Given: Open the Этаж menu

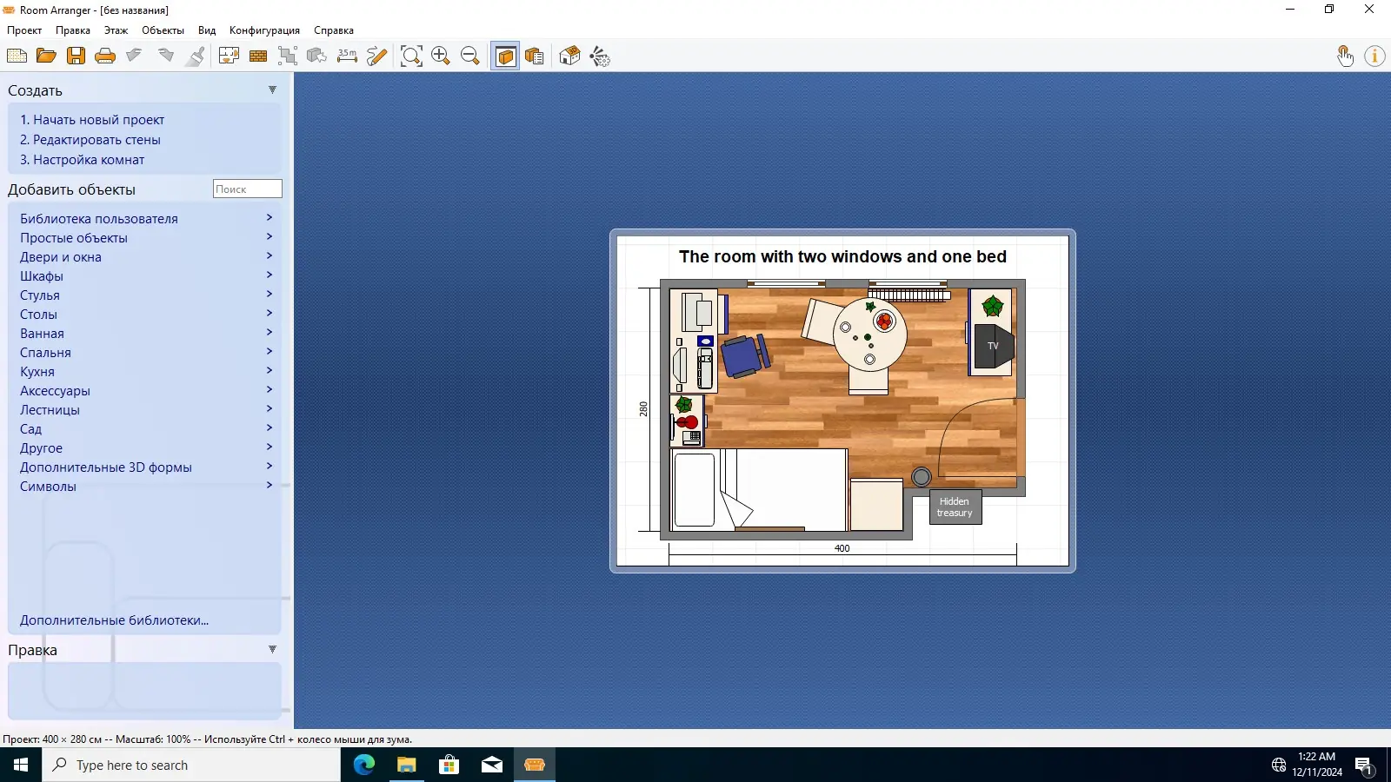Looking at the screenshot, I should pyautogui.click(x=116, y=30).
